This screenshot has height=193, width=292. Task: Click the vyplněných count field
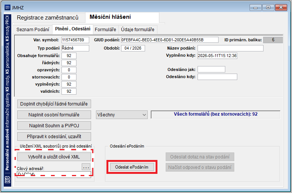coord(69,84)
